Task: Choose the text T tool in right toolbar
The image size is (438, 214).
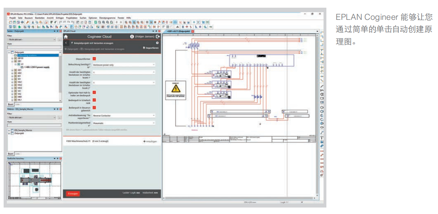Action: coord(322,138)
